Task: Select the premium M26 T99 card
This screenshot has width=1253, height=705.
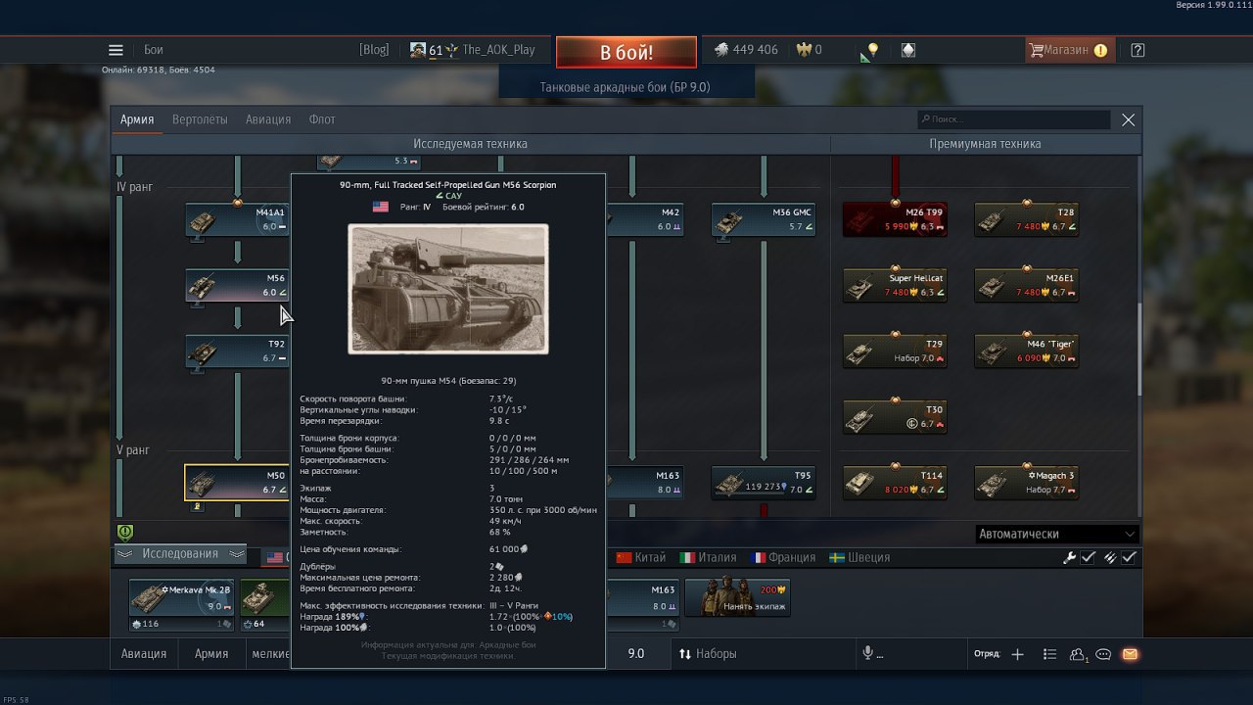Action: 895,219
